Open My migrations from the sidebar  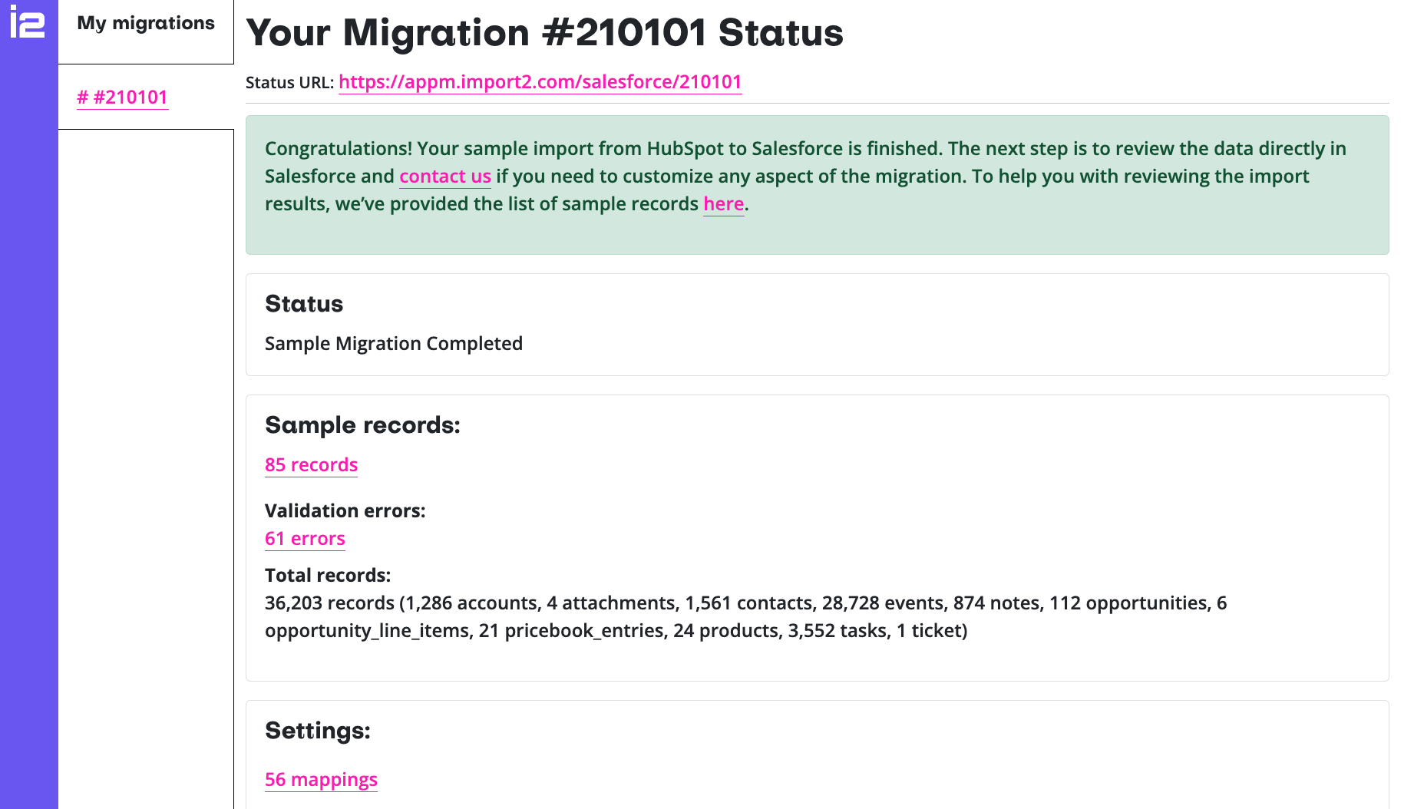click(145, 23)
